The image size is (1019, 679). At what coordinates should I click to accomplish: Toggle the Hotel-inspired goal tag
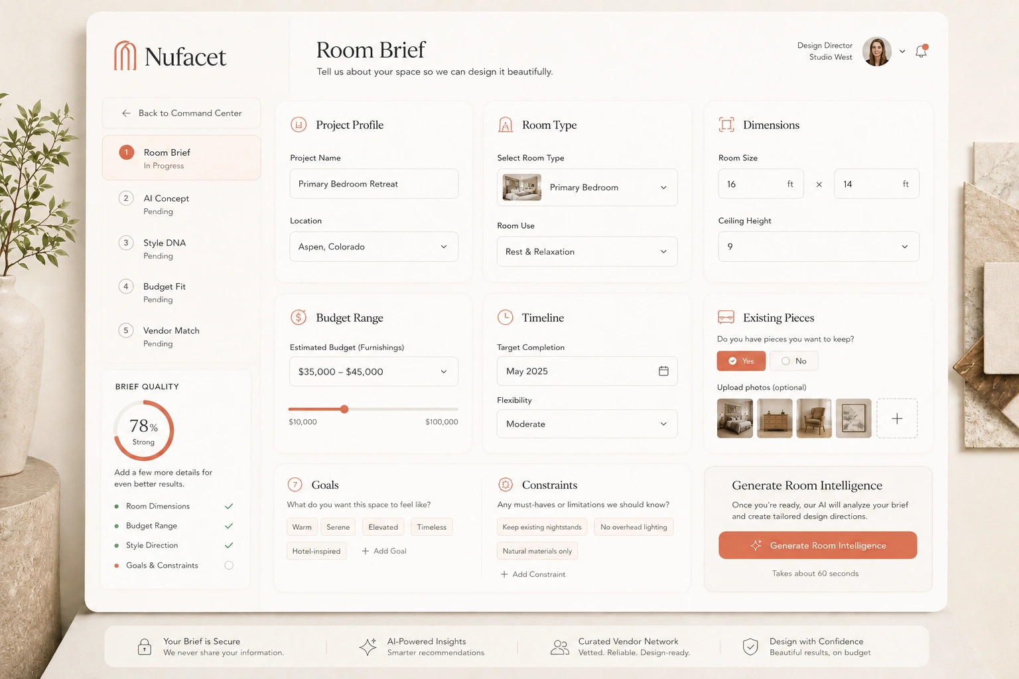316,551
